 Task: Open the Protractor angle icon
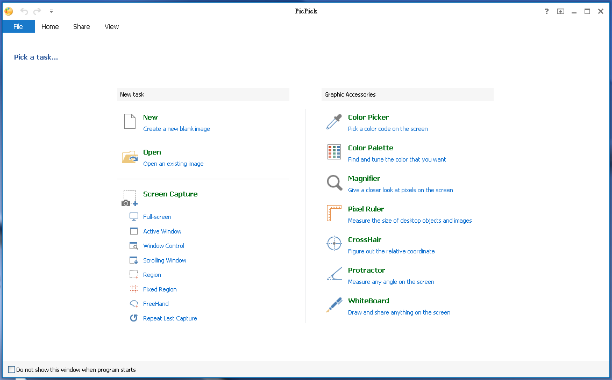click(334, 274)
